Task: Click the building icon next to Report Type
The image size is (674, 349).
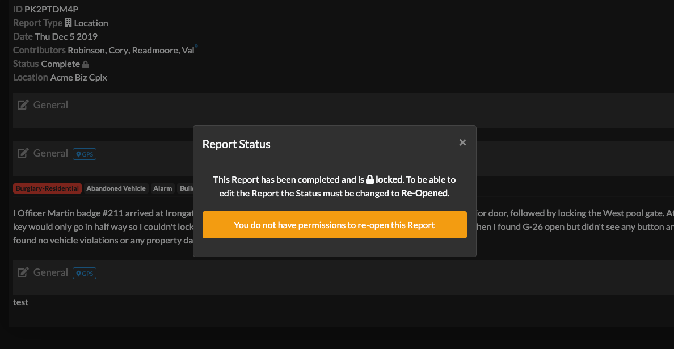Action: pyautogui.click(x=68, y=22)
